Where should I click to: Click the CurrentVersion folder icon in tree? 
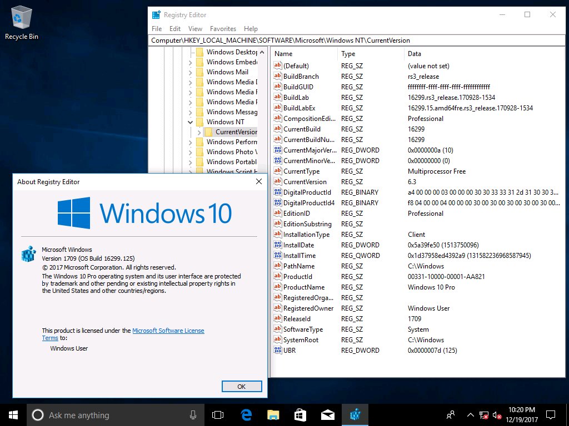[208, 132]
